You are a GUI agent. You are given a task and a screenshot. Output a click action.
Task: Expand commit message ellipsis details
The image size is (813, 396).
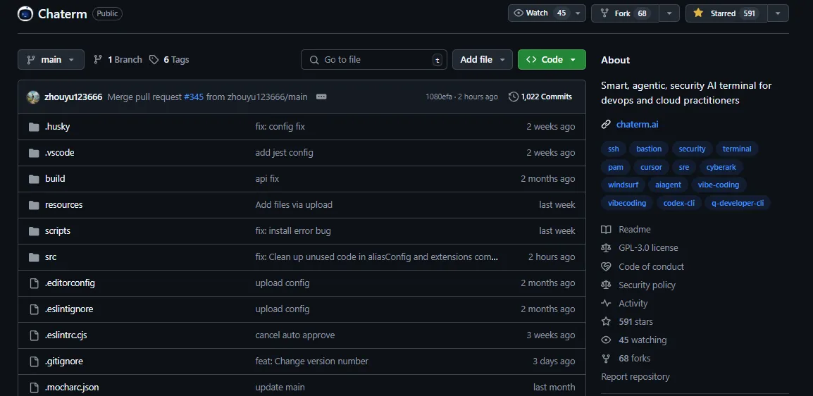(321, 97)
